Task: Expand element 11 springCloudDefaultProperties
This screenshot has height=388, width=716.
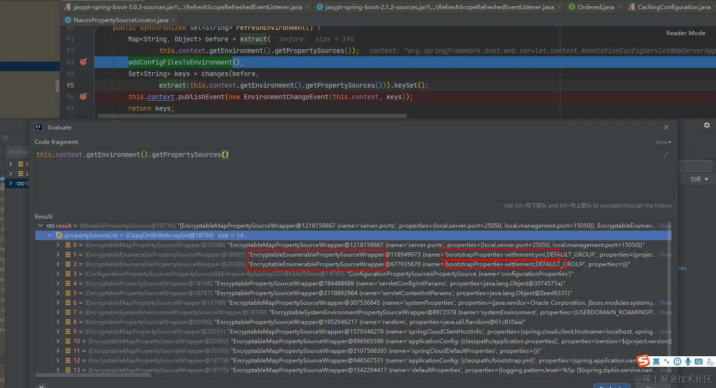Action: (59, 351)
